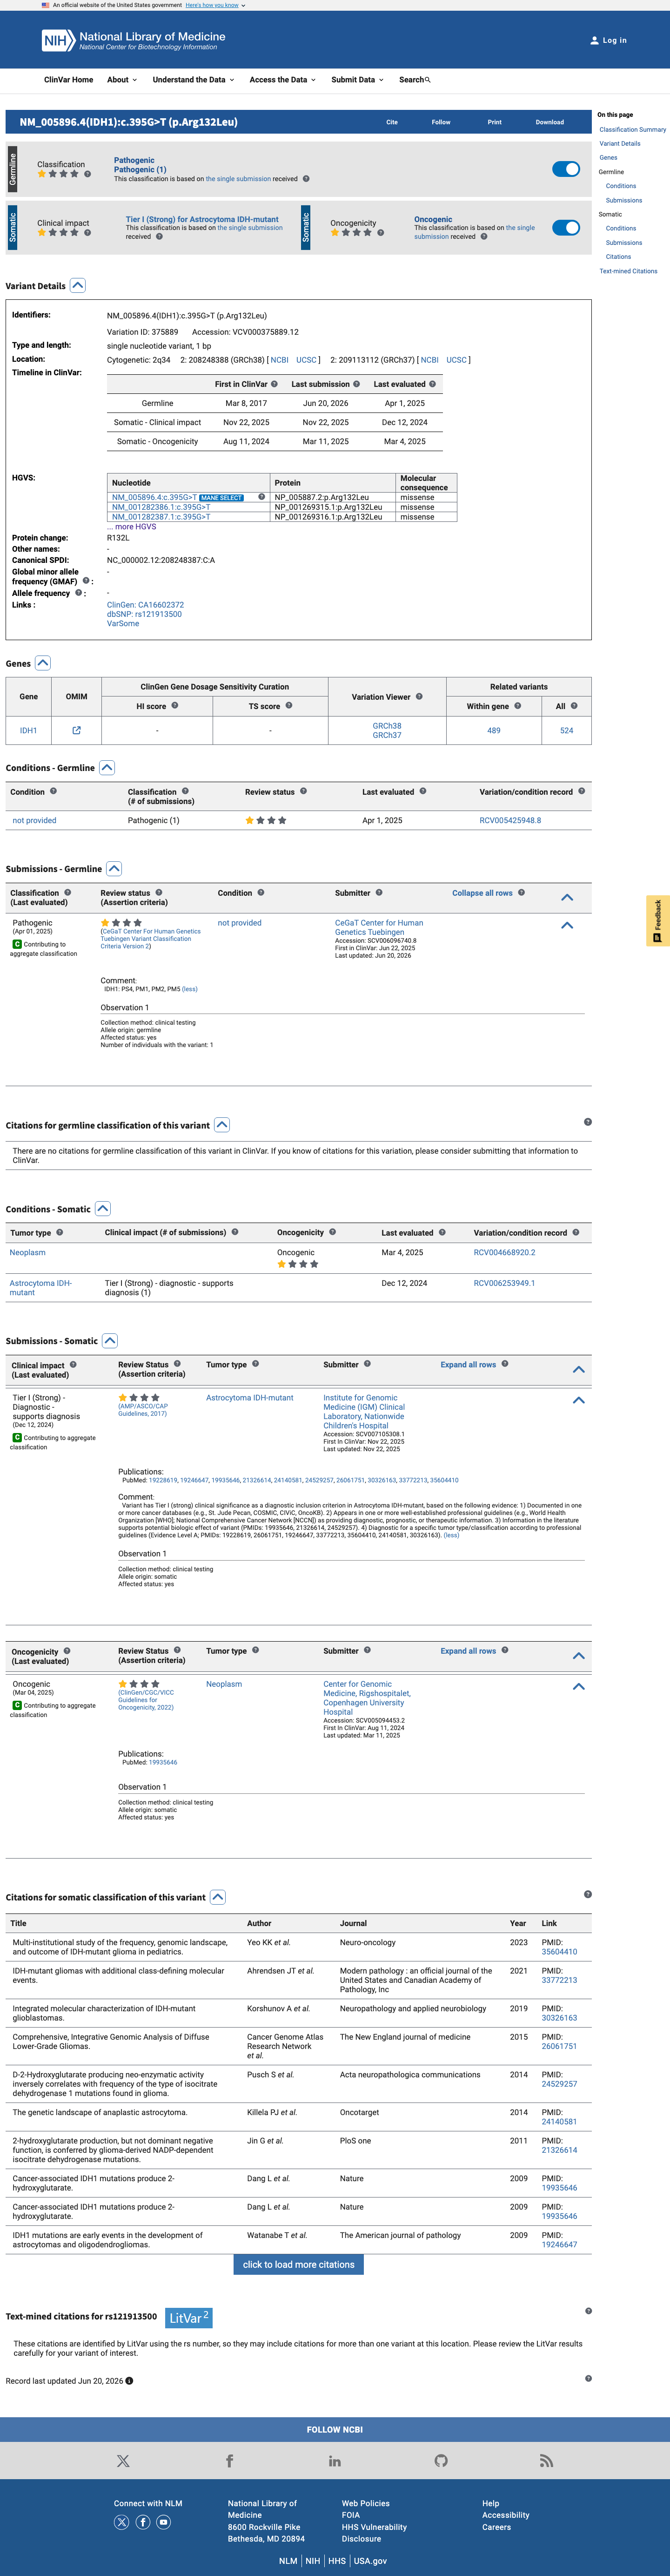Image resolution: width=670 pixels, height=2576 pixels.
Task: Collapse somatic citations section chevron
Action: click(218, 1897)
